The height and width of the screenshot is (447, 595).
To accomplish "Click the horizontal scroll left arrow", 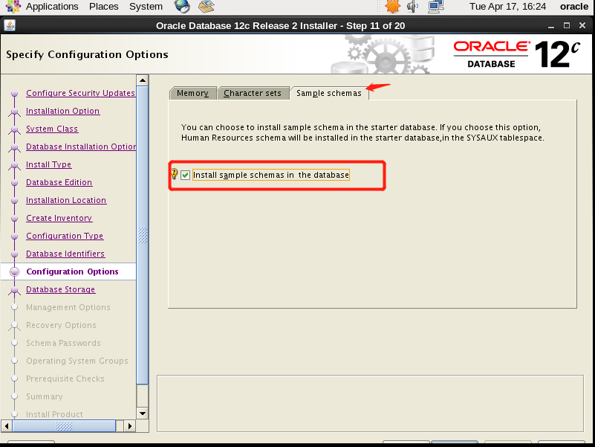I will pos(7,425).
